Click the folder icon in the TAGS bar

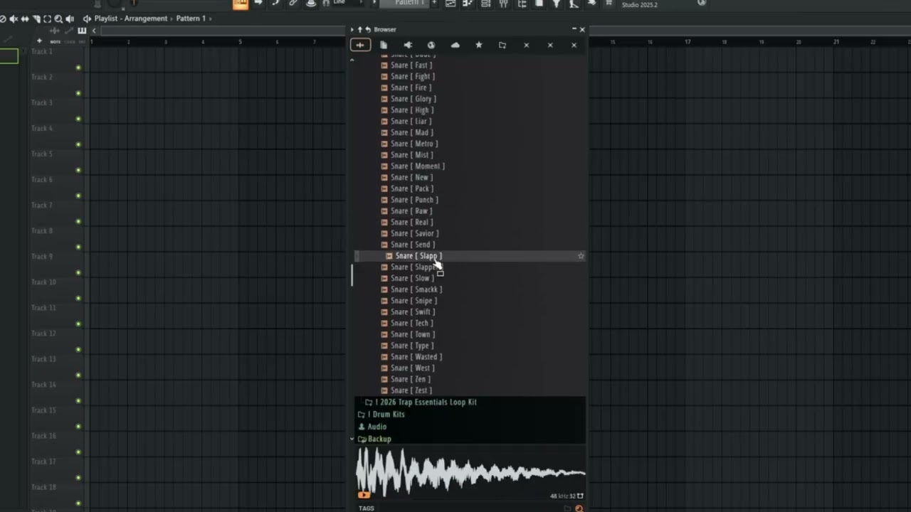pyautogui.click(x=567, y=508)
